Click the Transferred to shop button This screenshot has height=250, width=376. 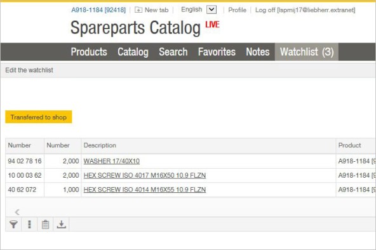(39, 117)
